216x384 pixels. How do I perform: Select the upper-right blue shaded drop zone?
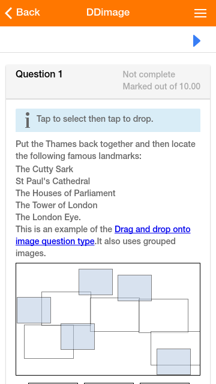point(134,288)
